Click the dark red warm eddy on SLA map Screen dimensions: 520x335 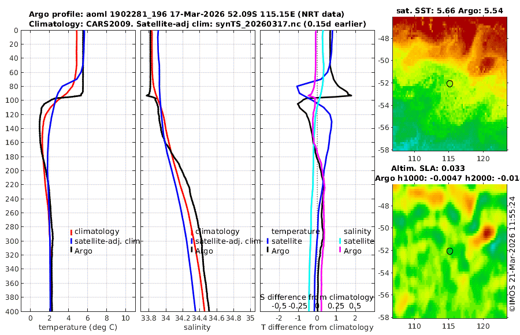(x=488, y=232)
